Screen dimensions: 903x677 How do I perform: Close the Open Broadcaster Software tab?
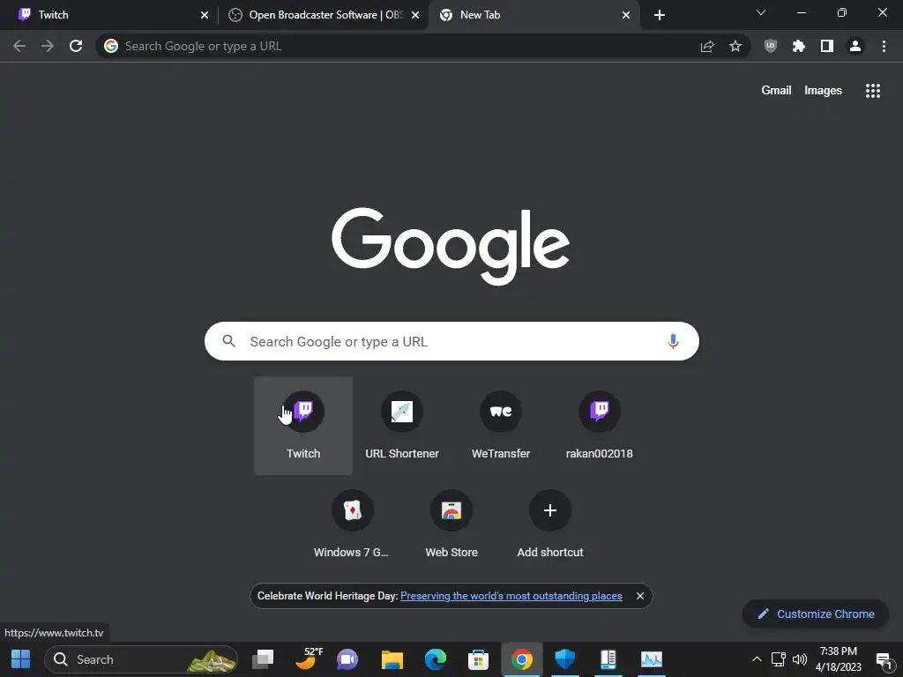click(415, 15)
